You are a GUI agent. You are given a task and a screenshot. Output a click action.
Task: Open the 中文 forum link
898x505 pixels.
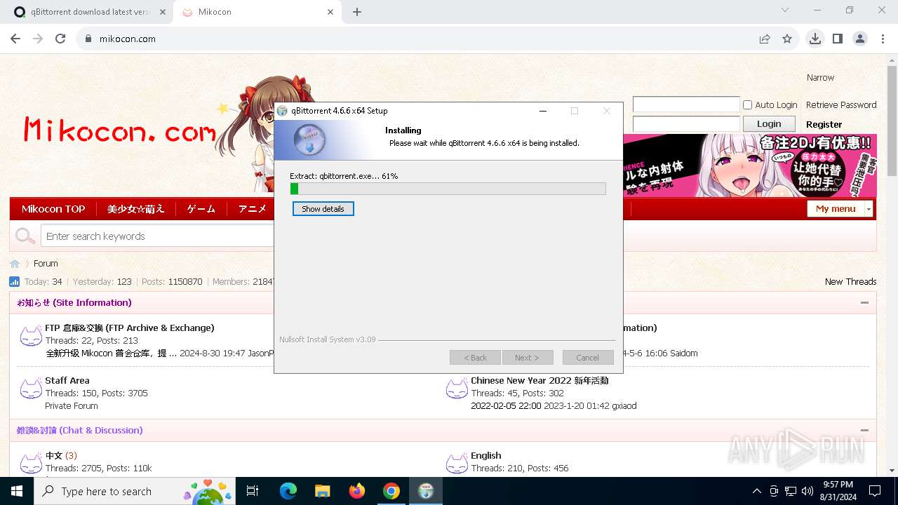pyautogui.click(x=54, y=456)
